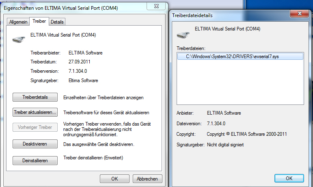Confirm Eigenschaften dialog with OK
The width and height of the screenshot is (313, 187).
click(114, 178)
